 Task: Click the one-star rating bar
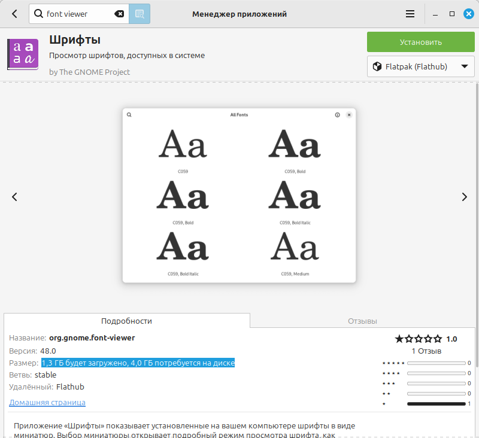click(x=436, y=404)
